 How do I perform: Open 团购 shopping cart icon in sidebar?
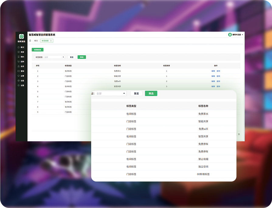[x=19, y=62]
